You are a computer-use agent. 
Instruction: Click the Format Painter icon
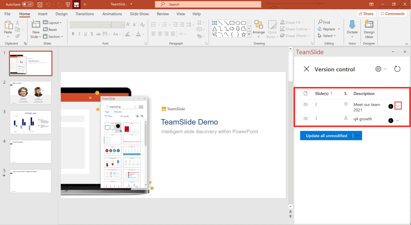pos(18,36)
